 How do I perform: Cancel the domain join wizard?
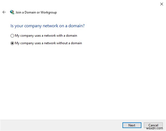[x=153, y=125]
